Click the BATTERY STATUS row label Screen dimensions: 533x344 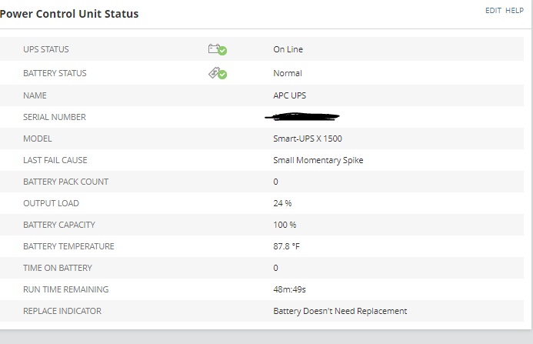(55, 73)
